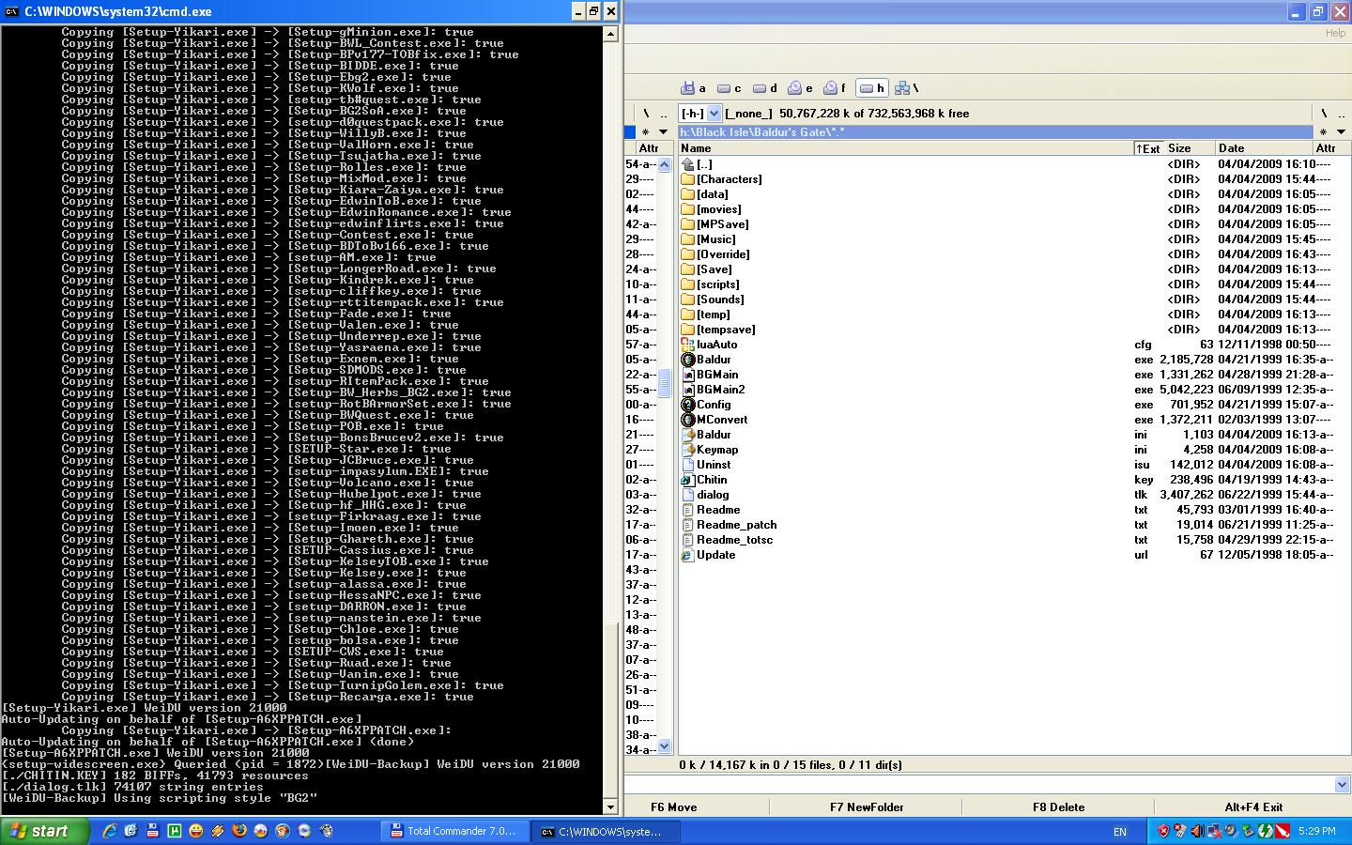This screenshot has height=845, width=1352.
Task: Click F6 Move button
Action: [673, 807]
